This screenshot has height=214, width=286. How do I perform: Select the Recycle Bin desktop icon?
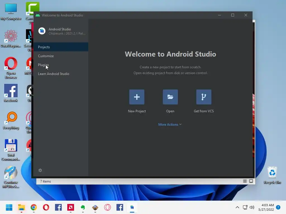[272, 175]
